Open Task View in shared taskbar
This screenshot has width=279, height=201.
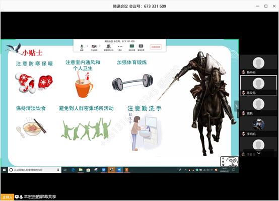[65, 170]
